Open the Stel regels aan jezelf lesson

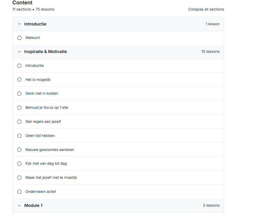(x=43, y=121)
